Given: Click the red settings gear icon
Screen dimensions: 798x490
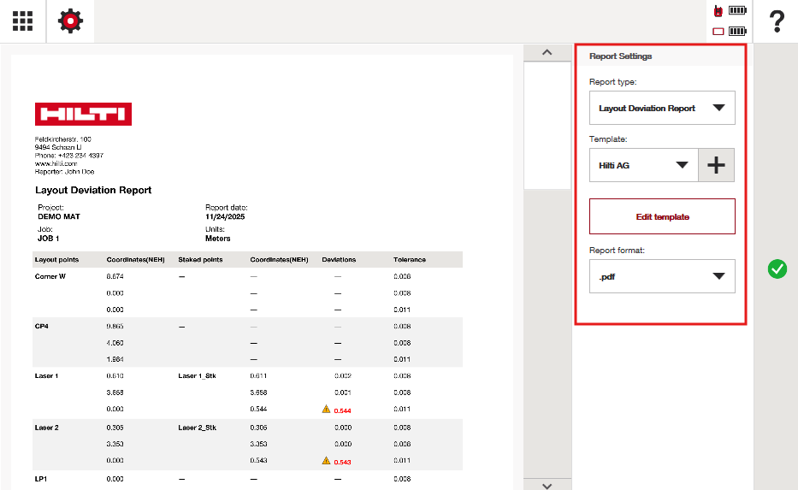Looking at the screenshot, I should point(70,21).
